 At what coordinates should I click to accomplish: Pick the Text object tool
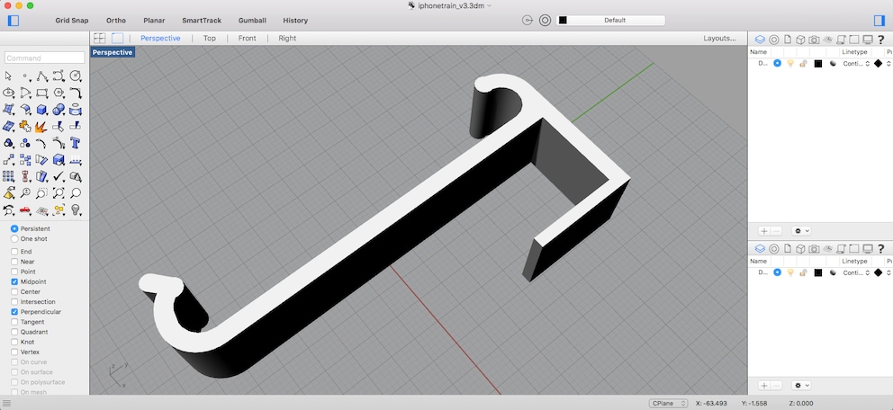pyautogui.click(x=76, y=143)
